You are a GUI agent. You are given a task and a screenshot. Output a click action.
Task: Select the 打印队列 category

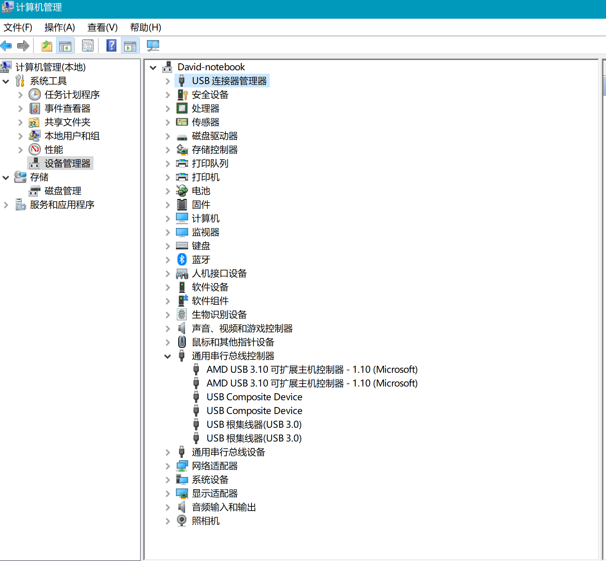click(x=210, y=163)
